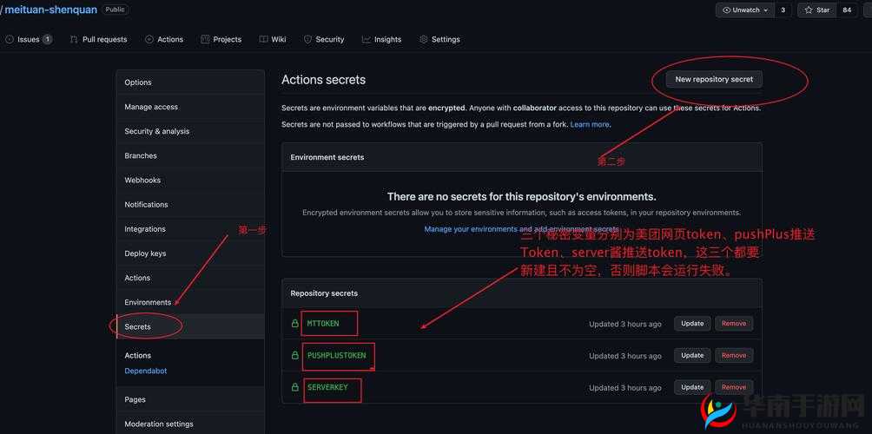872x434 pixels.
Task: Open the Pull requests tab
Action: point(98,39)
